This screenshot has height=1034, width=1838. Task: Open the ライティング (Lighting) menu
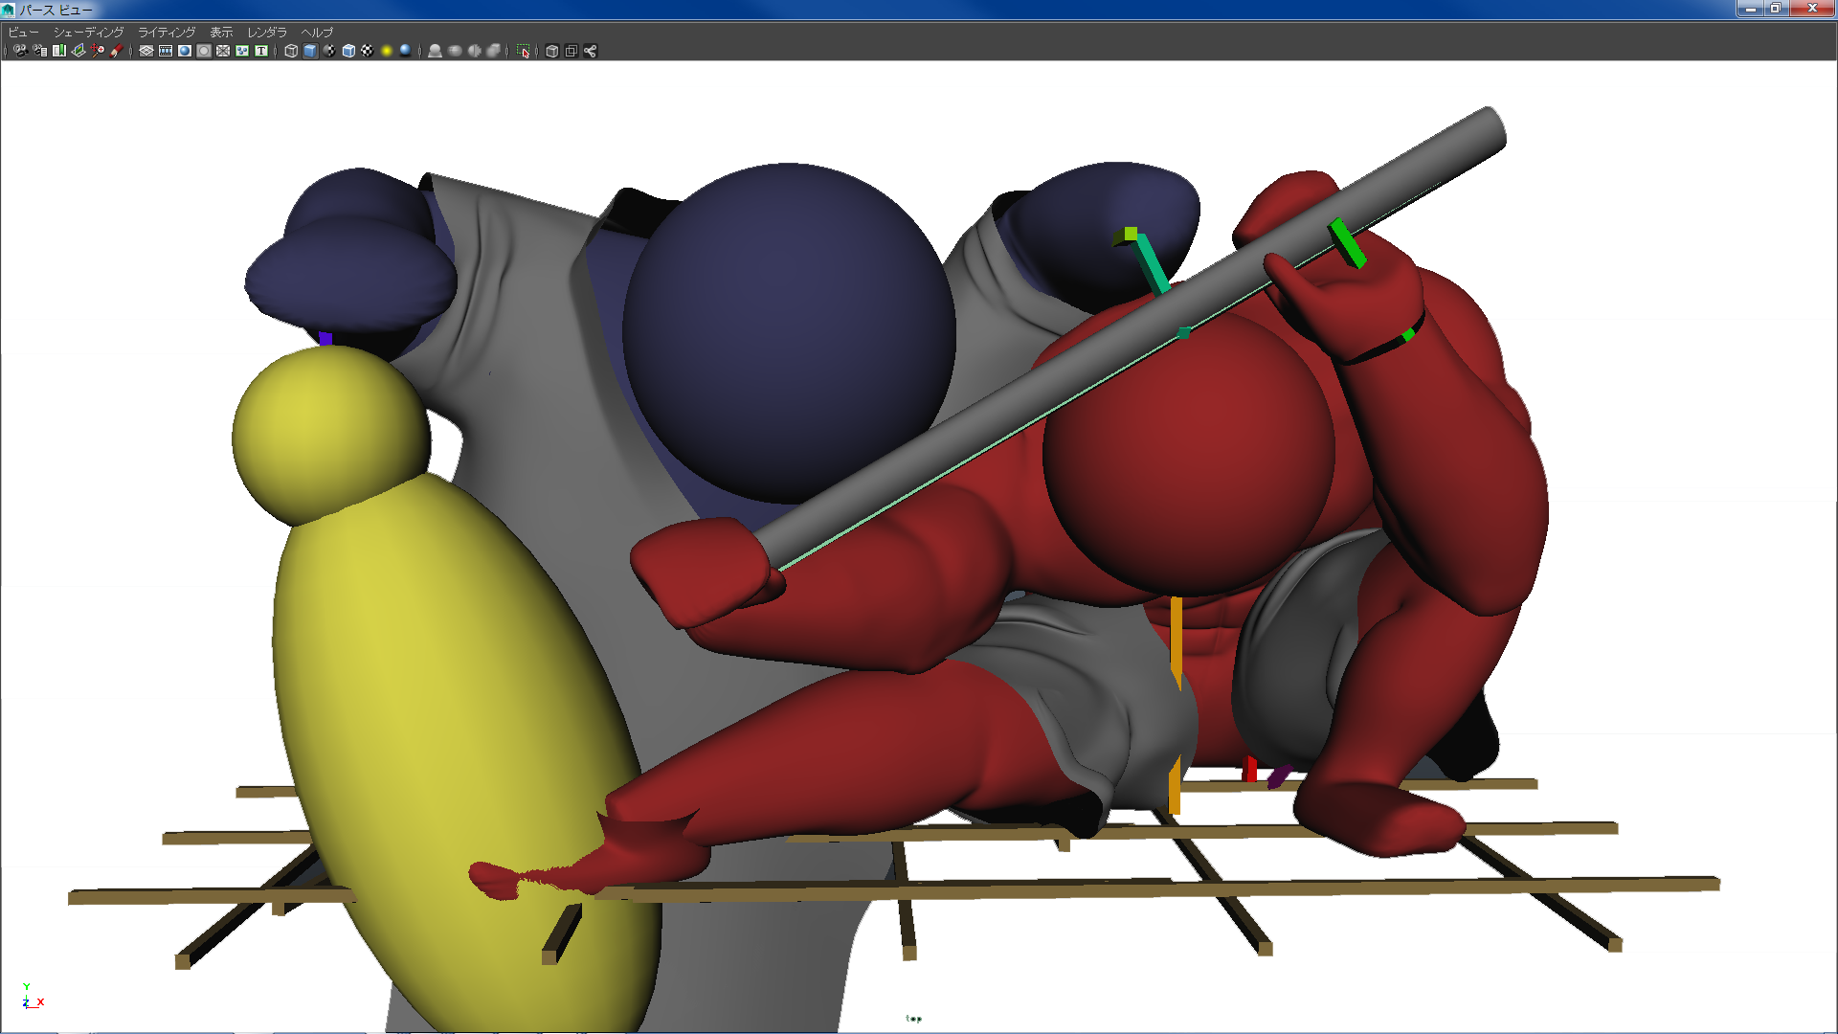[x=167, y=32]
